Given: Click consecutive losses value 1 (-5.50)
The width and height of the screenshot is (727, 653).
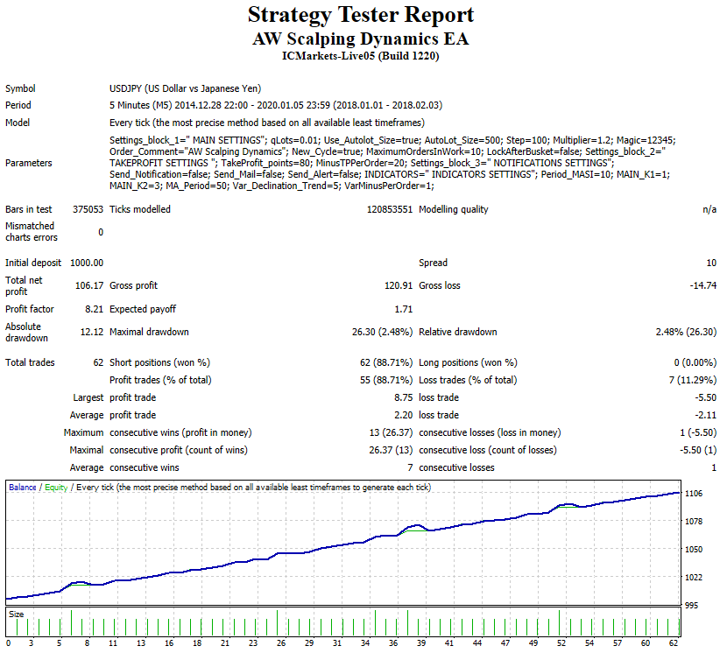Looking at the screenshot, I should pos(698,433).
